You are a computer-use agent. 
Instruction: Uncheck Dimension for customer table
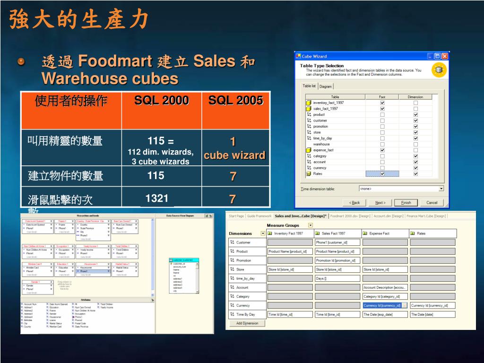[415, 121]
